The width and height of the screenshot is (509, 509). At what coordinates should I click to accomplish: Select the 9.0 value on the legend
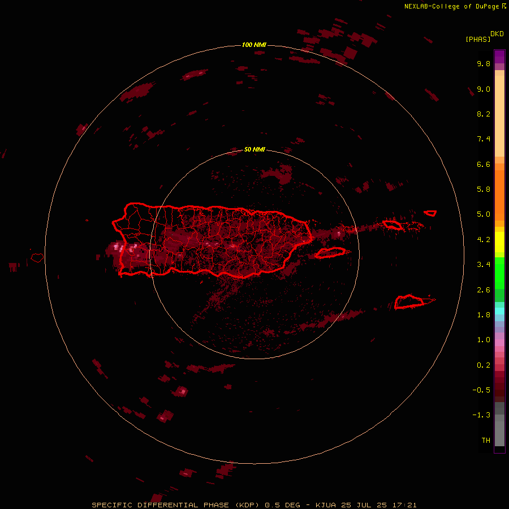coord(484,89)
